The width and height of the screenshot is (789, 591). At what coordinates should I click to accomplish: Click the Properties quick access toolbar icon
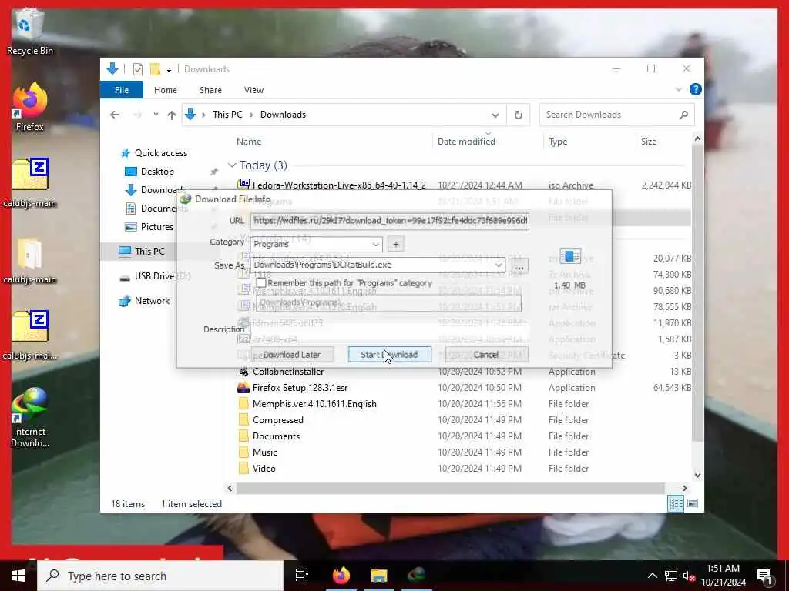(x=137, y=68)
